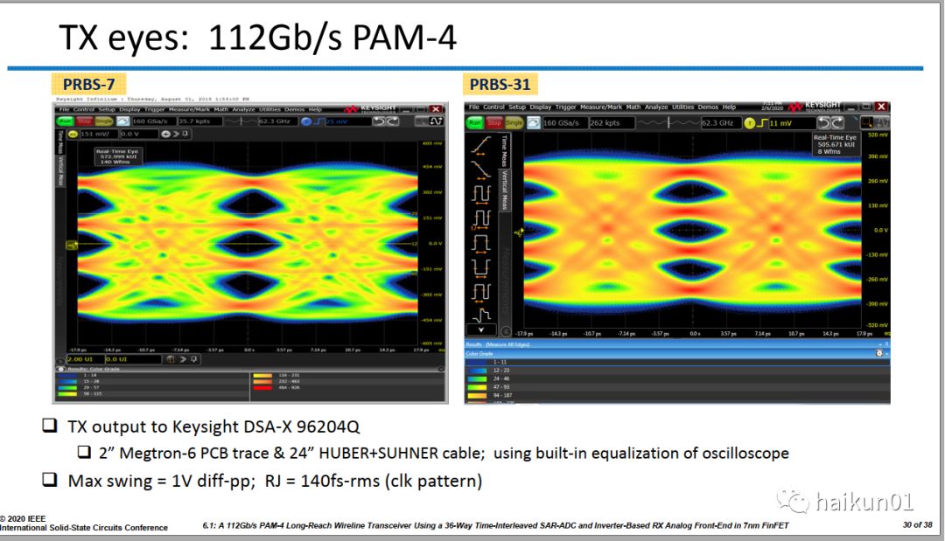Toggle the yellow trigger channel button in PRBS-31 scope
945x541 pixels.
[750, 123]
